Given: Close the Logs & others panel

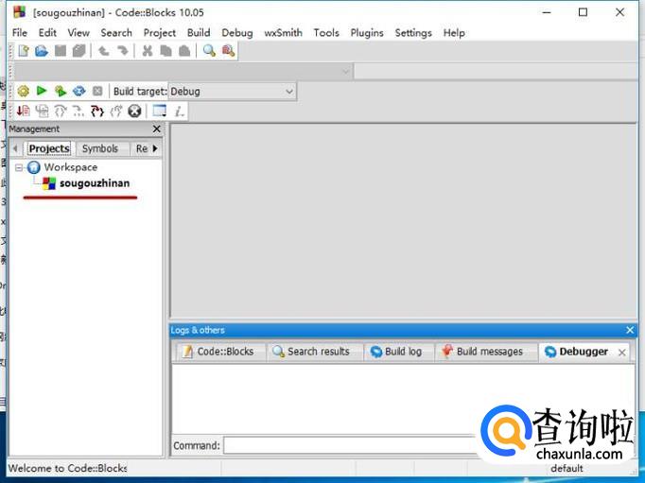Looking at the screenshot, I should pos(630,330).
